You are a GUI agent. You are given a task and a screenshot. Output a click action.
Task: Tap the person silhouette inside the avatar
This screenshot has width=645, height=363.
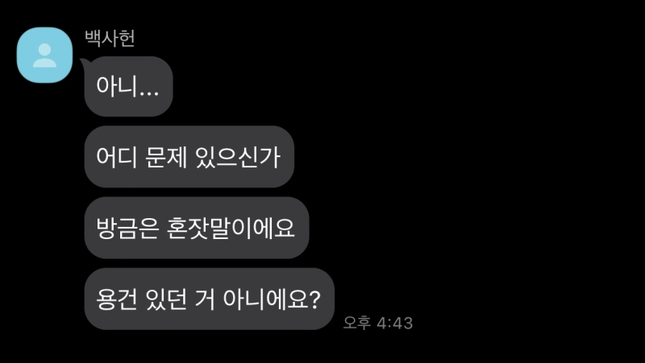44,56
